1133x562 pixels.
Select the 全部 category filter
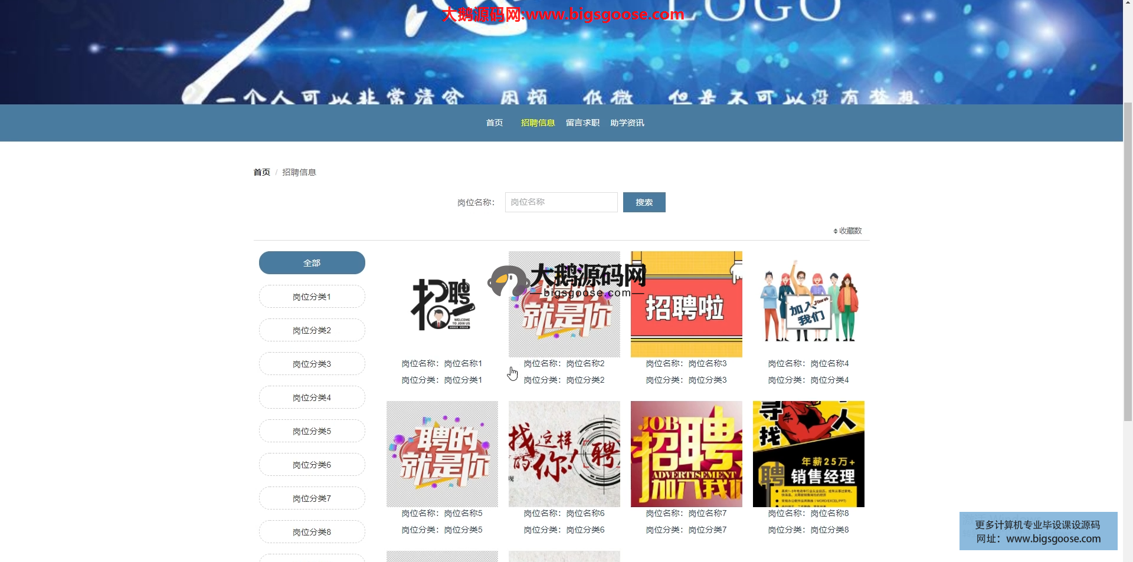click(x=312, y=263)
